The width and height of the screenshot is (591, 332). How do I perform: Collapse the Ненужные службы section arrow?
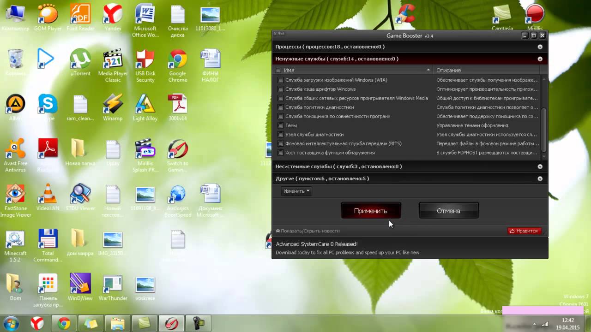pyautogui.click(x=540, y=59)
